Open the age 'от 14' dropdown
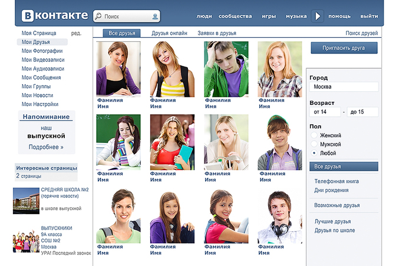Viewport: 399px width, 266px height. point(326,112)
